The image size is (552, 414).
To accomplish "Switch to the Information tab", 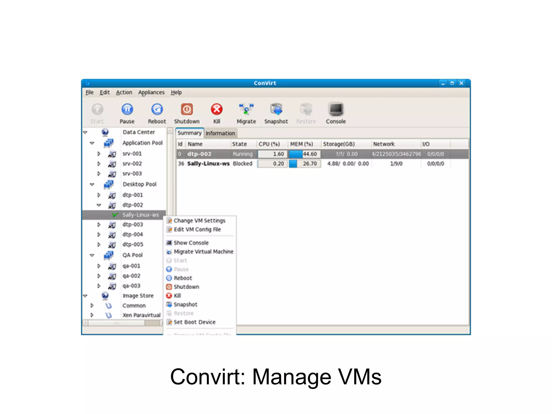I will click(x=220, y=133).
